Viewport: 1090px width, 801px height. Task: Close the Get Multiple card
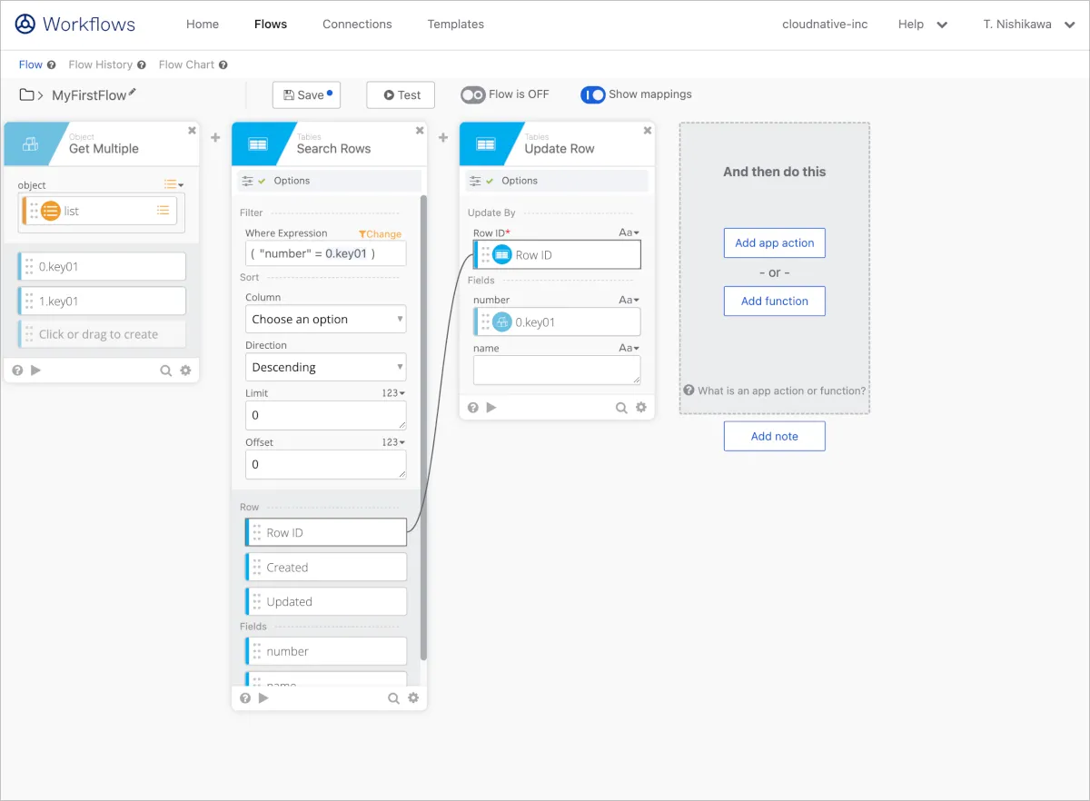[x=192, y=131]
